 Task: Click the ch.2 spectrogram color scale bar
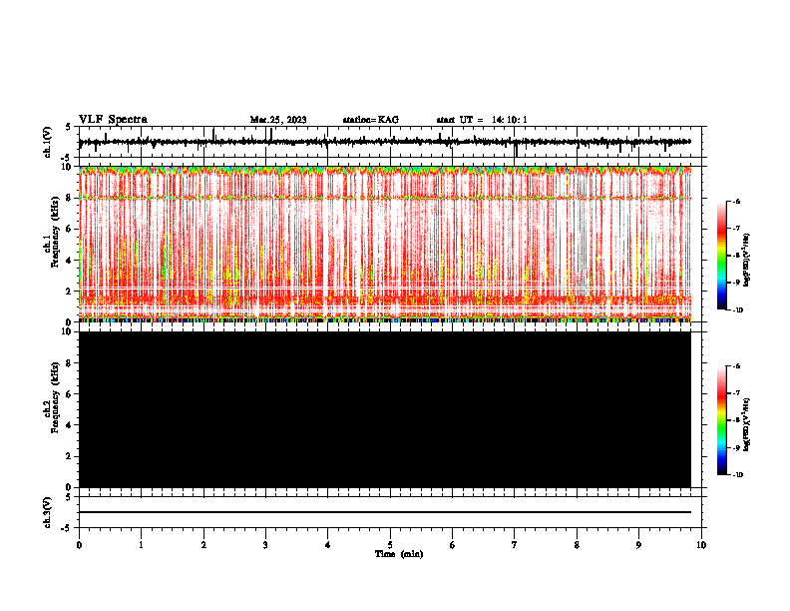point(722,420)
